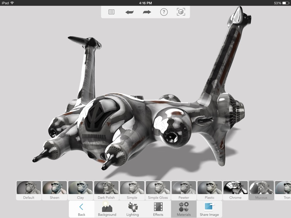
Task: Tap the undo arrow in top toolbar
Action: point(129,12)
